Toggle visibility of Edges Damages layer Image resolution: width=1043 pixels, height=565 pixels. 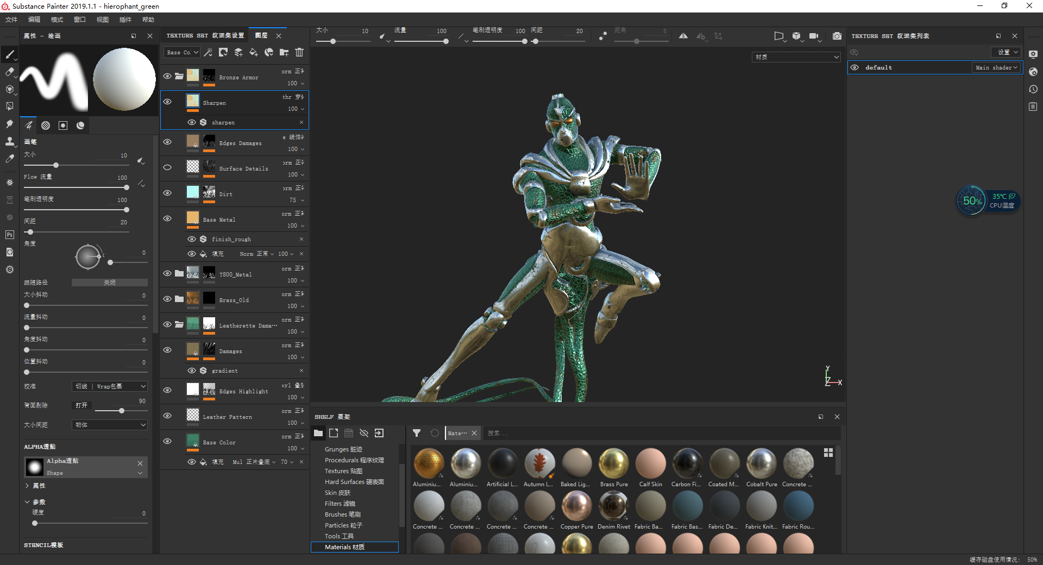[x=167, y=142]
